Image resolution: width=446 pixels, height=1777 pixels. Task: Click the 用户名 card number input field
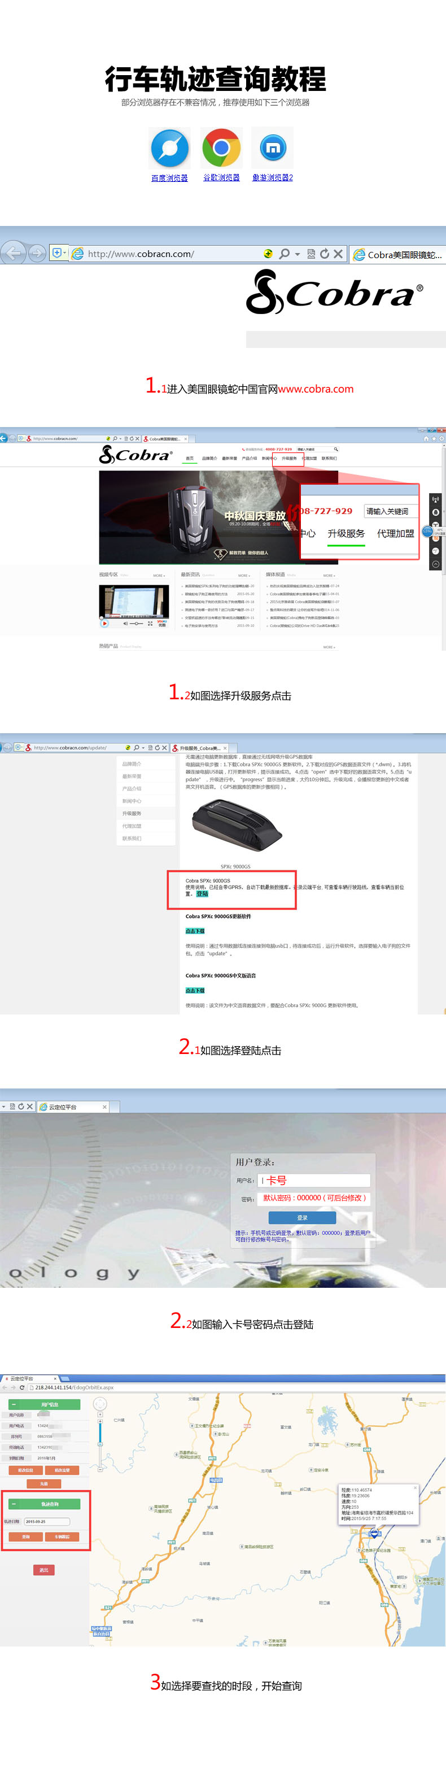[314, 1181]
